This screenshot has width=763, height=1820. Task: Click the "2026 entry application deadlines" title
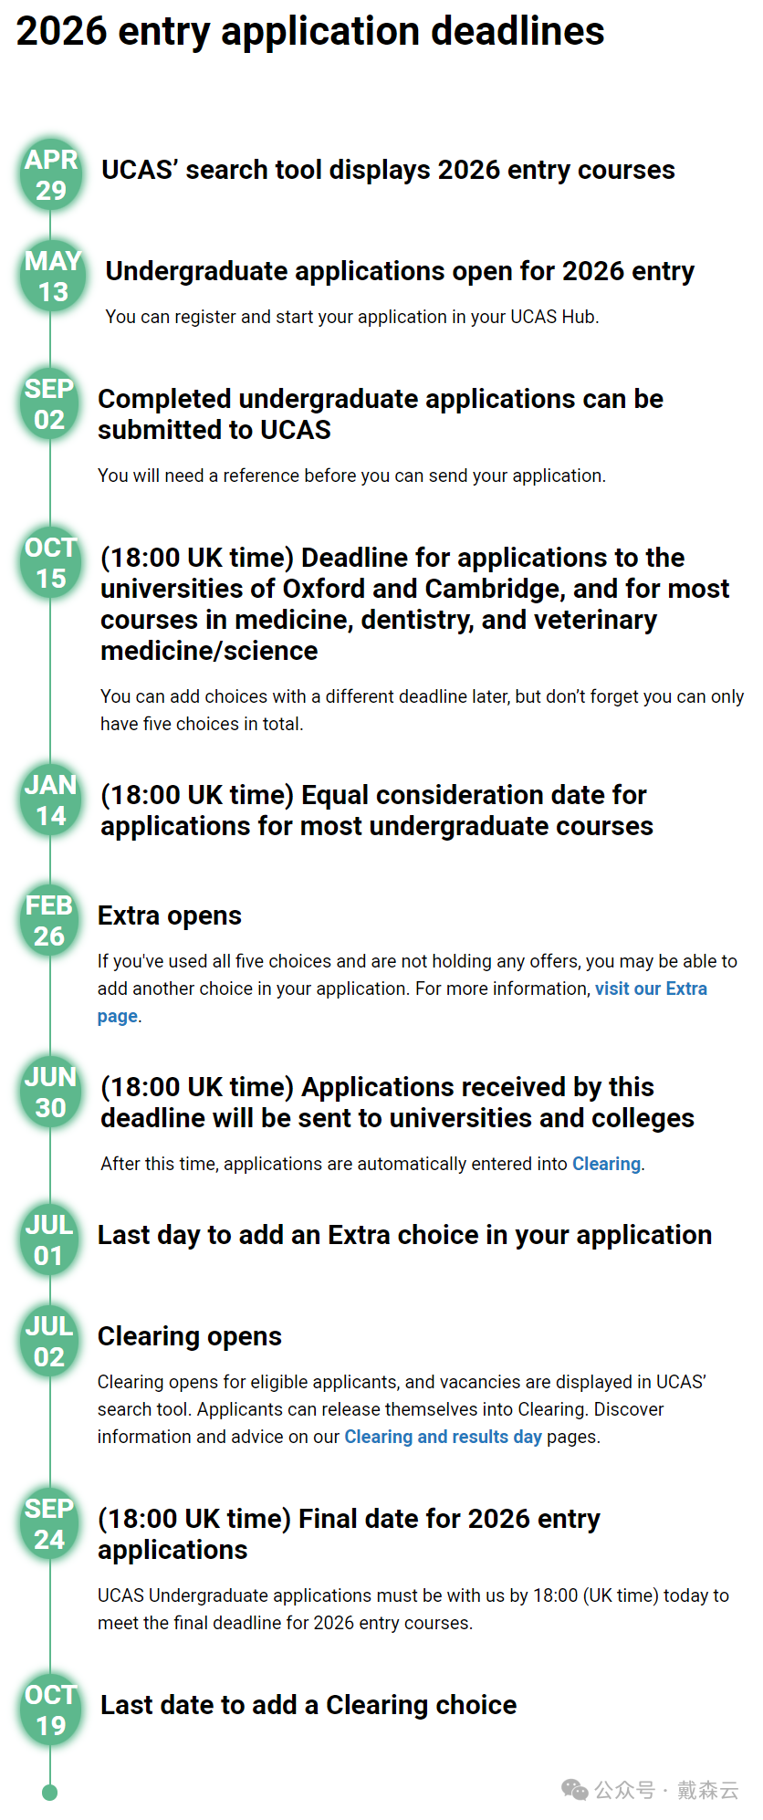click(x=310, y=31)
